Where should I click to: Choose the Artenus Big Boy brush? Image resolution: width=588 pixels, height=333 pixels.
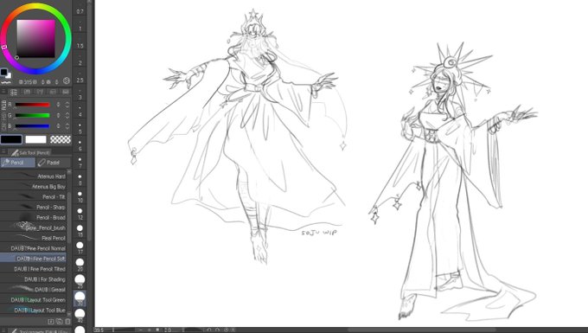33,186
